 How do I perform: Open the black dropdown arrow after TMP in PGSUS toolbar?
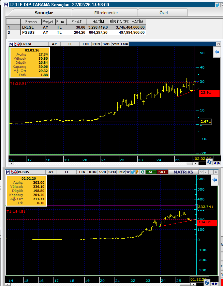point(128,172)
